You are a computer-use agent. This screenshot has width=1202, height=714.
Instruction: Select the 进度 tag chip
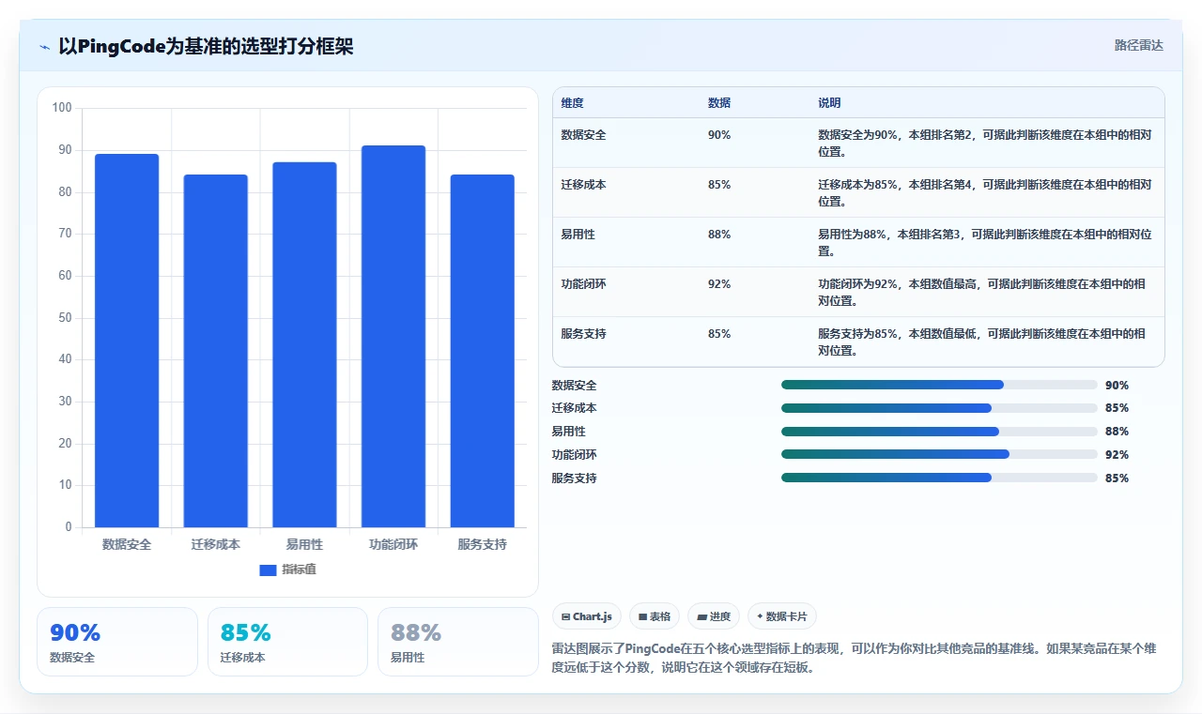click(714, 616)
